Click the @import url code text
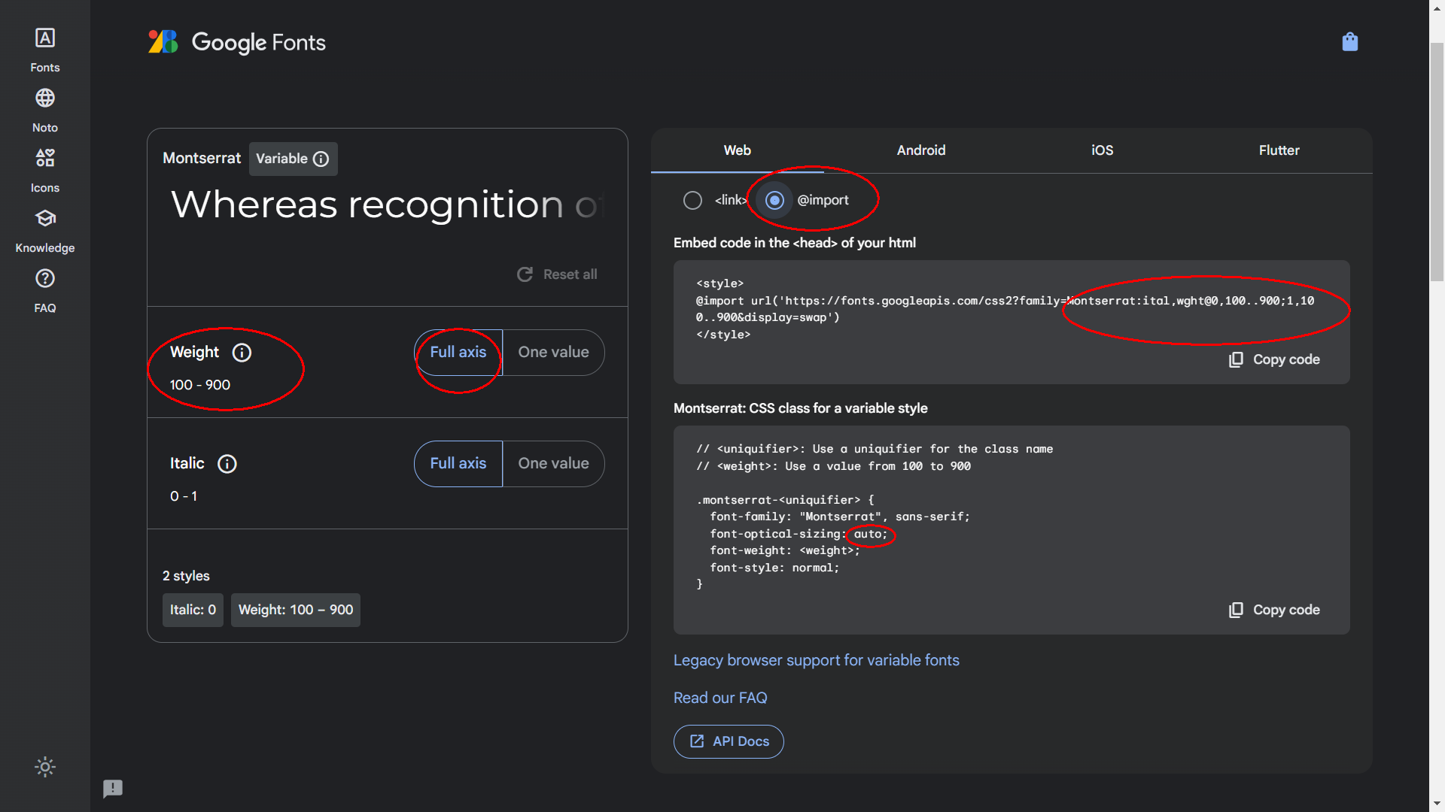Viewport: 1445px width, 812px height. point(1005,309)
